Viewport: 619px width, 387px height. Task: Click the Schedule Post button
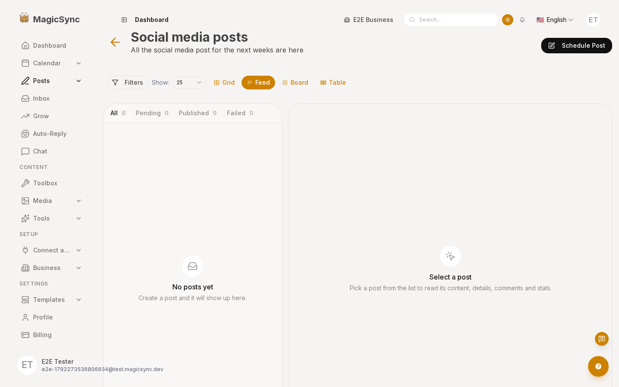(576, 46)
